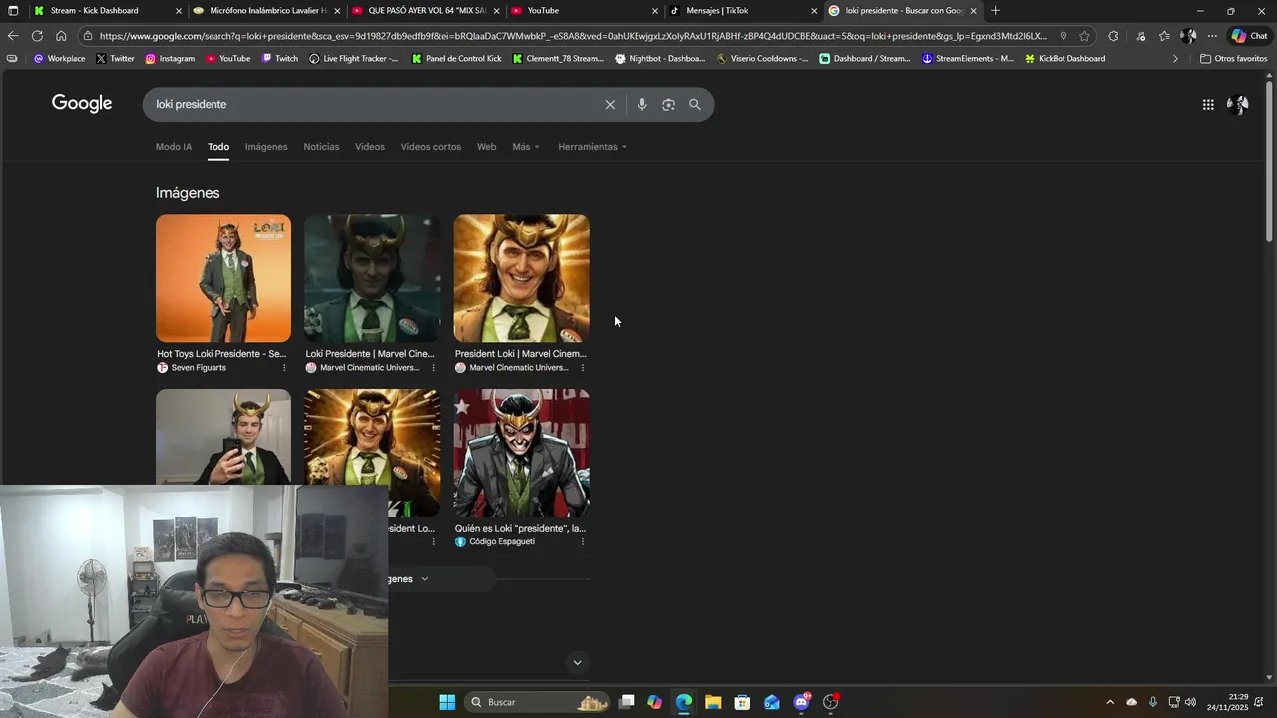The image size is (1277, 718).
Task: Open the Twitch bookmark
Action: coord(280,59)
